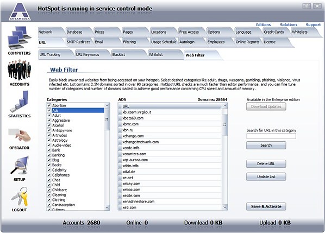Image resolution: width=325 pixels, height=233 pixels.
Task: Open the Setup magnifier icon
Action: click(19, 166)
